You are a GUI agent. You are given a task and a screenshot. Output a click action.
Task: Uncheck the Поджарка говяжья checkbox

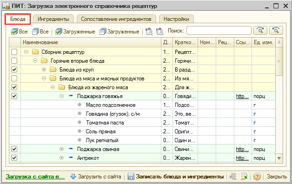(x=14, y=96)
